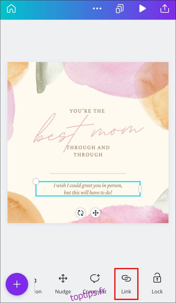Viewport: 176px width, 303px height.
Task: Tap the rotate handle below the text box
Action: [80, 213]
